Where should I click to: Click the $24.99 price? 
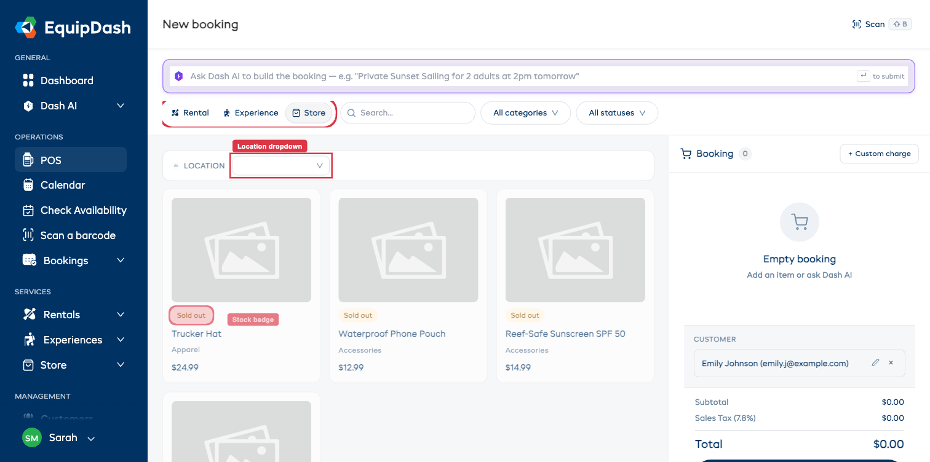(185, 367)
